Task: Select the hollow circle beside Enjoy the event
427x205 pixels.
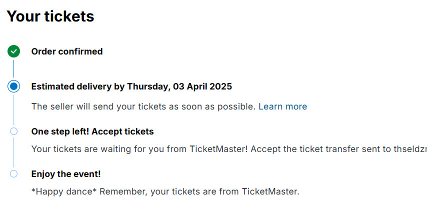Action: [14, 174]
